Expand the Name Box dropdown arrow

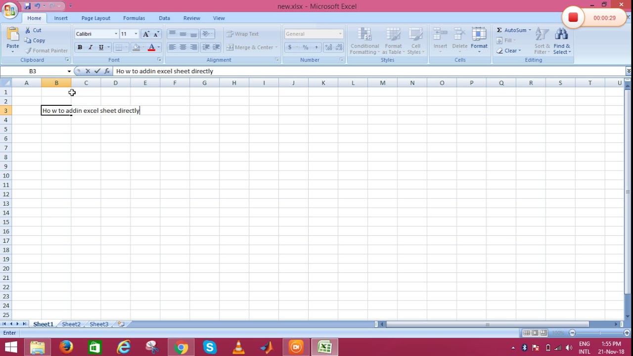[69, 71]
